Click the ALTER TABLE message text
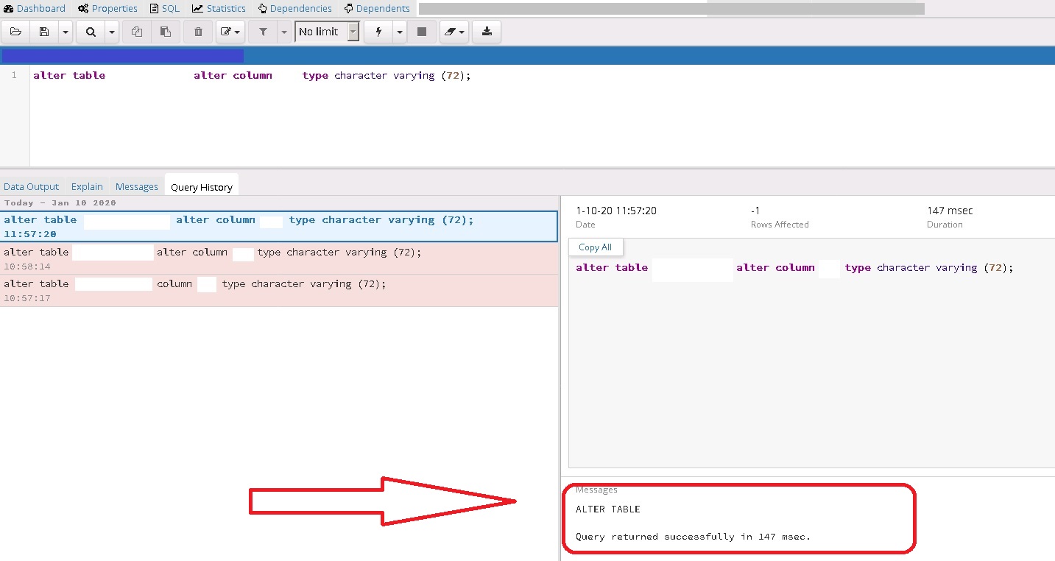 (x=608, y=509)
